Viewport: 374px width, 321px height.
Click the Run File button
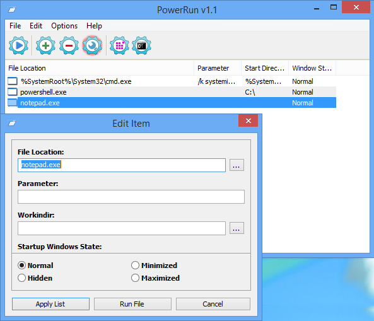132,304
